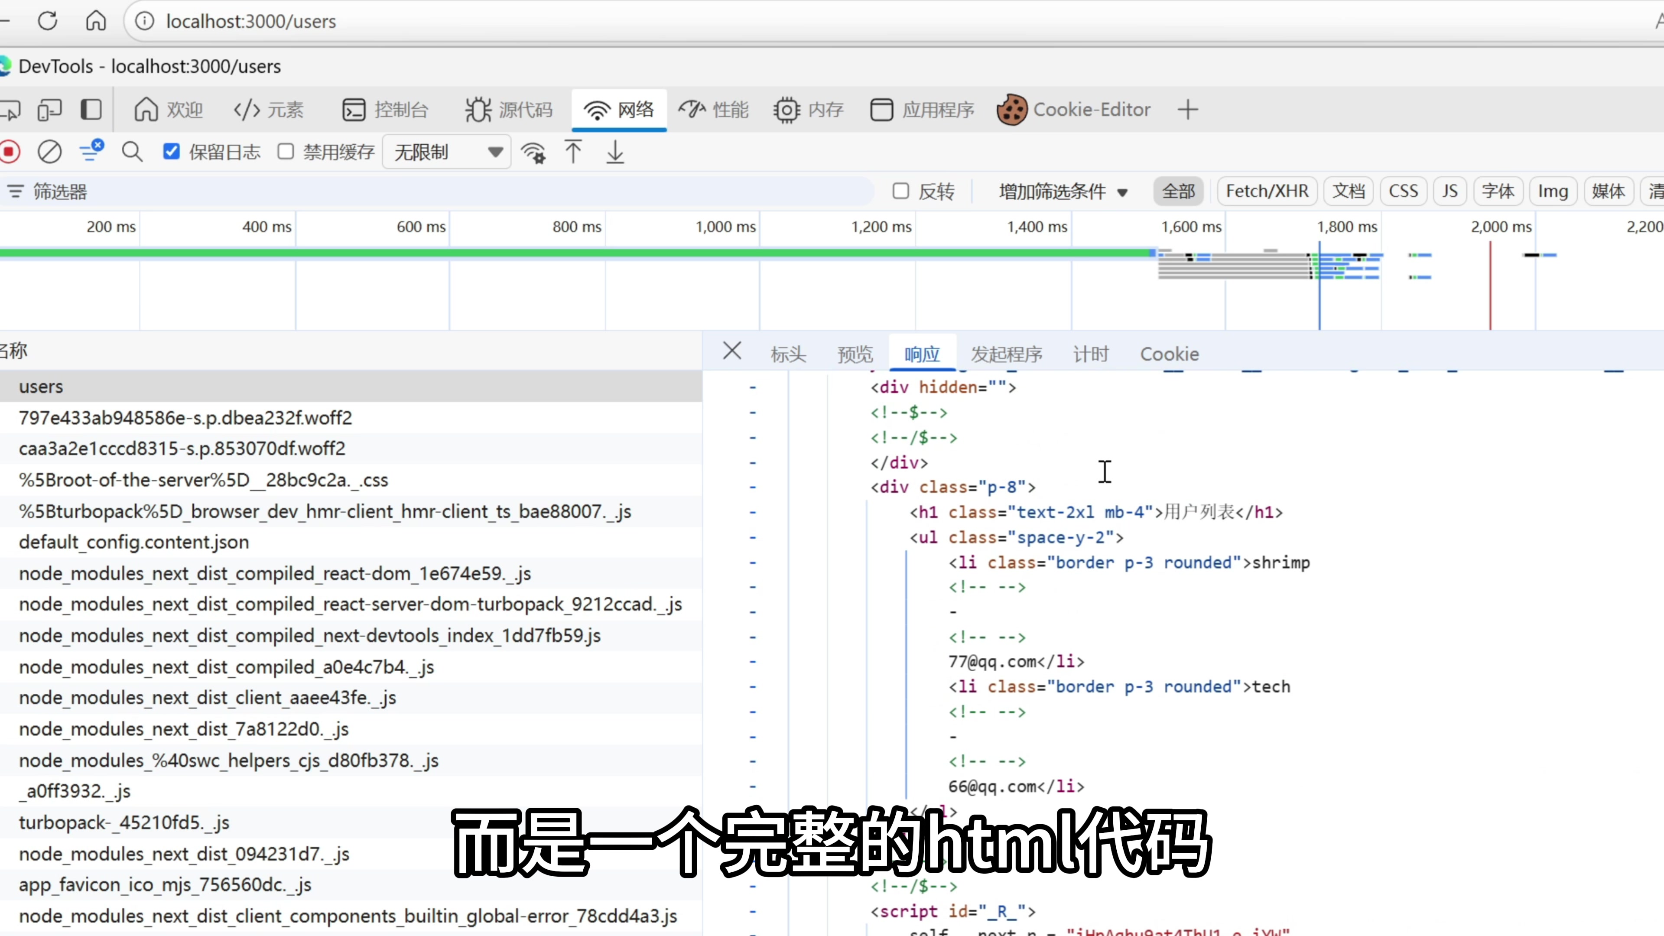Uncheck the 保留日志 checkbox

pos(171,152)
